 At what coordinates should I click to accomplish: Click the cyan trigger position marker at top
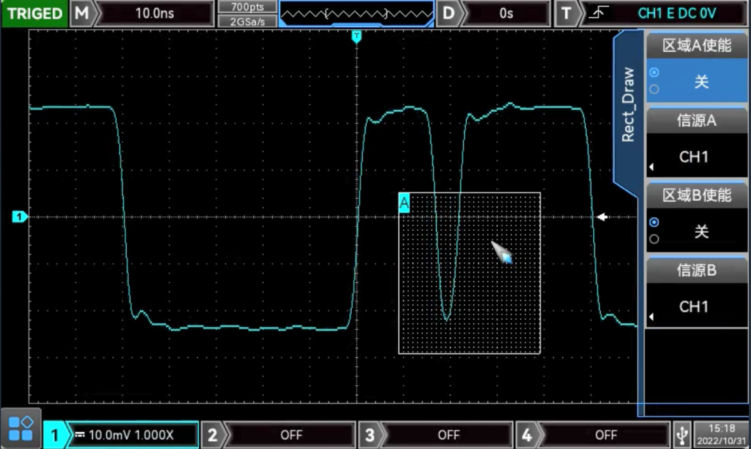(357, 36)
